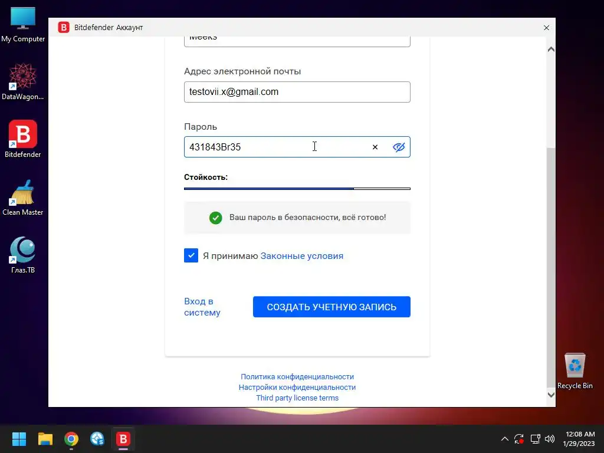
Task: Click the Bitdefender taskbar icon
Action: [123, 439]
